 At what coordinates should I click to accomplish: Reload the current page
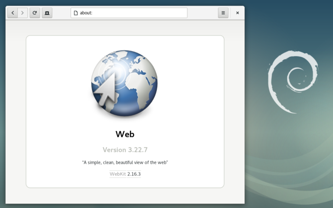click(35, 13)
